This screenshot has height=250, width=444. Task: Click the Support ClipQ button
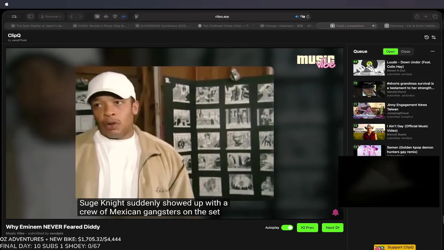[395, 247]
